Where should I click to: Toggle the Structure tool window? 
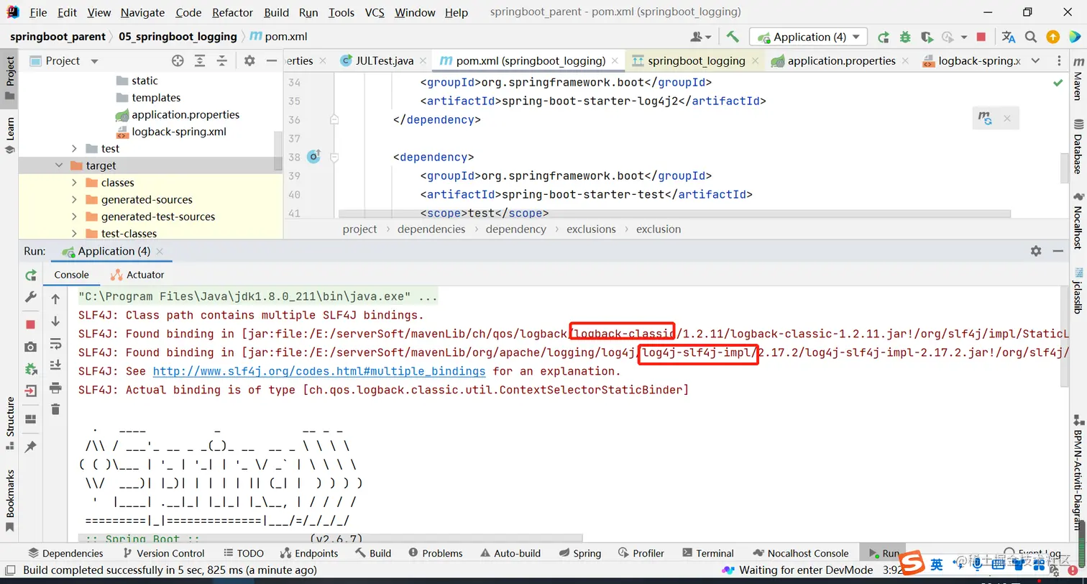(10, 423)
